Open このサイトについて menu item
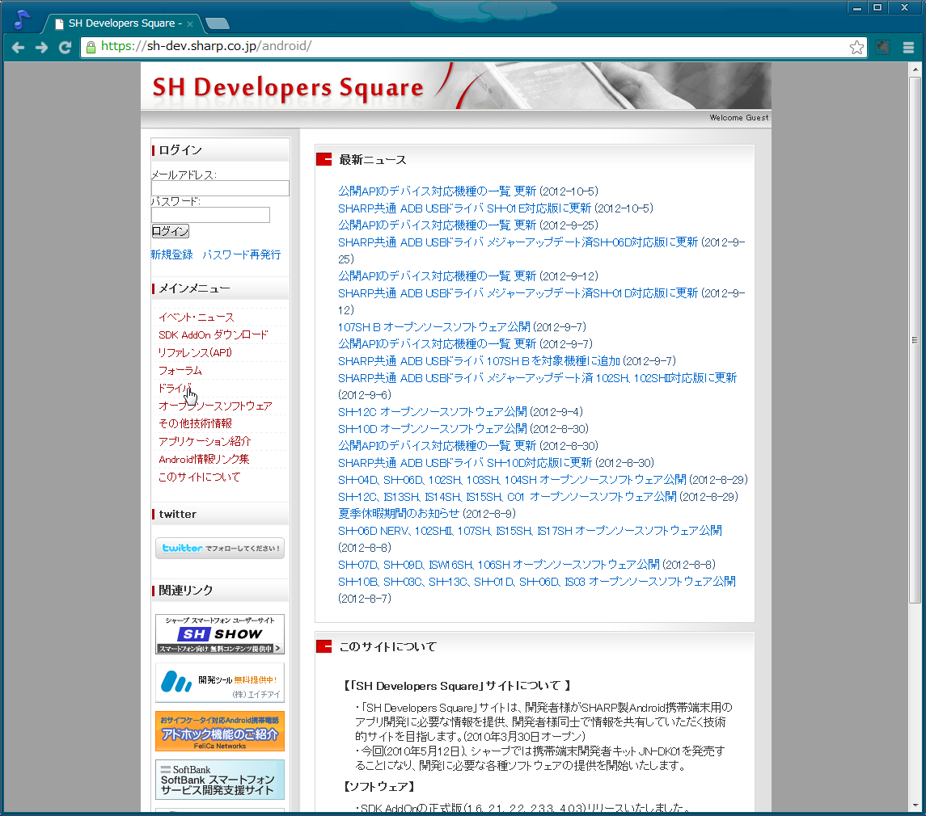The image size is (926, 816). click(x=199, y=477)
